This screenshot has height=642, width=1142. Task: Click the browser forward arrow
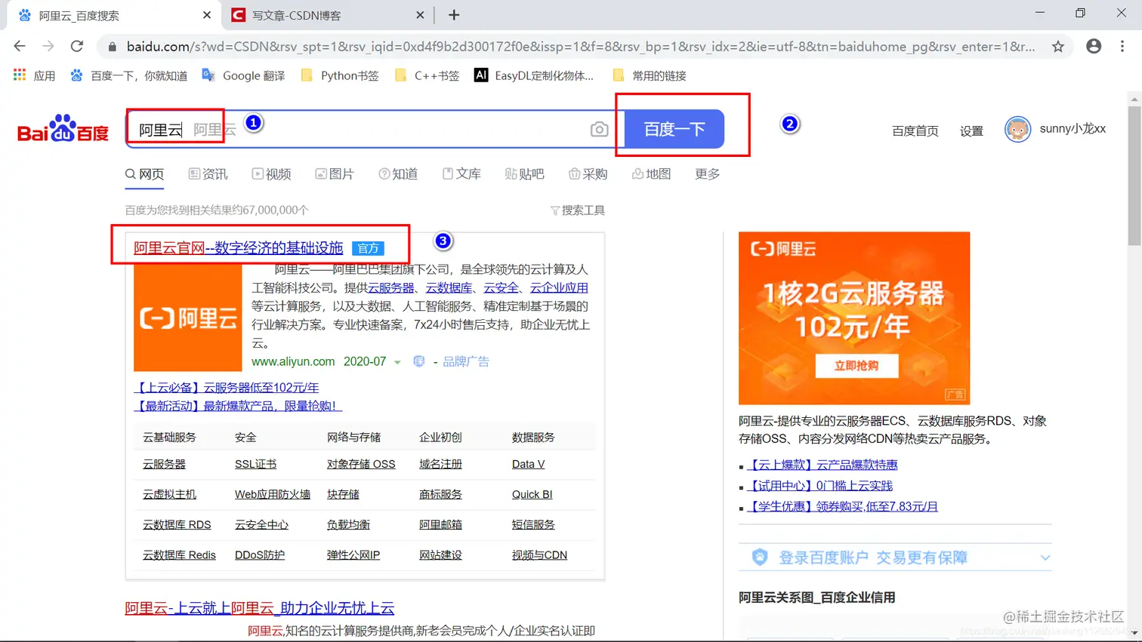click(x=48, y=46)
